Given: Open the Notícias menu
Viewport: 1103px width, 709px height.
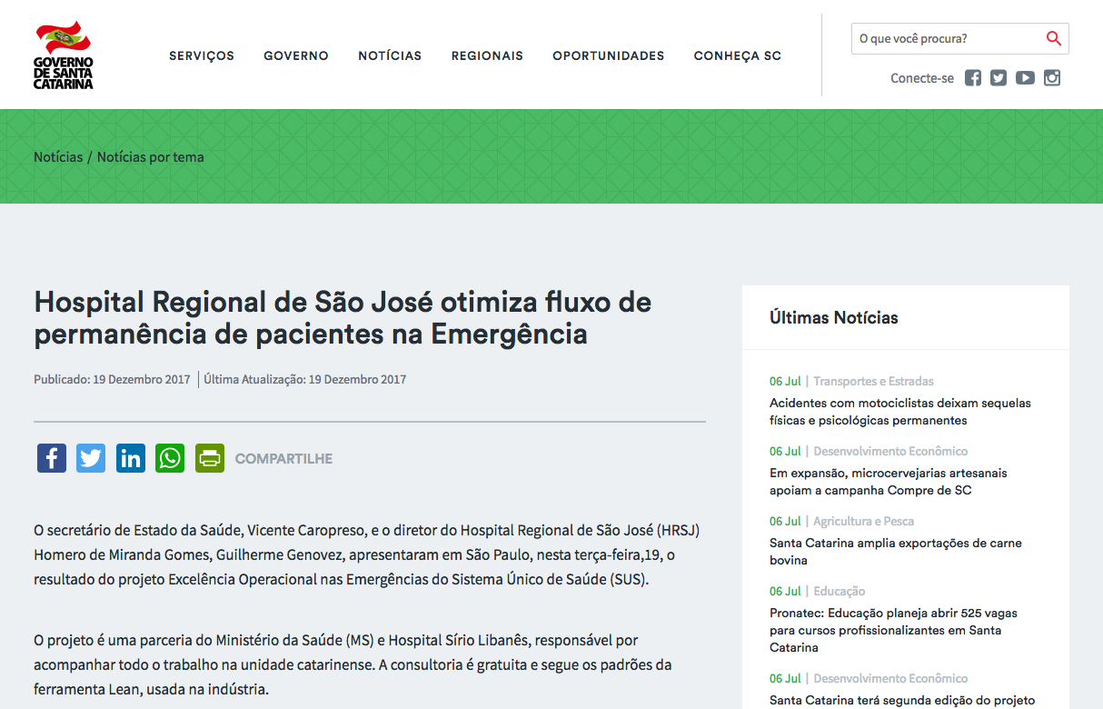Looking at the screenshot, I should pos(390,55).
